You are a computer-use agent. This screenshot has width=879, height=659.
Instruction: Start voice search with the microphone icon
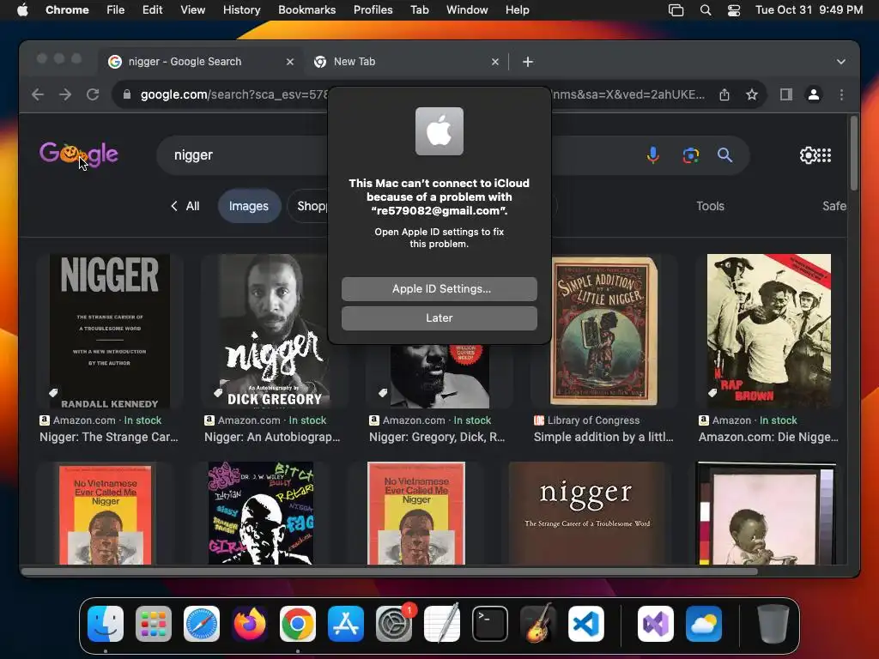pyautogui.click(x=652, y=155)
